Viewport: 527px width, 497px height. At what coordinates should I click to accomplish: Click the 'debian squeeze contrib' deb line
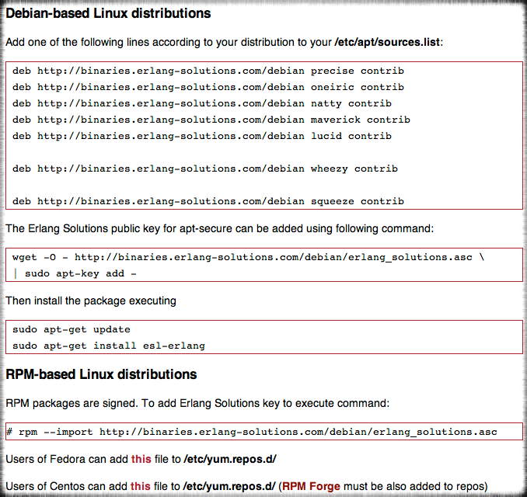[208, 201]
